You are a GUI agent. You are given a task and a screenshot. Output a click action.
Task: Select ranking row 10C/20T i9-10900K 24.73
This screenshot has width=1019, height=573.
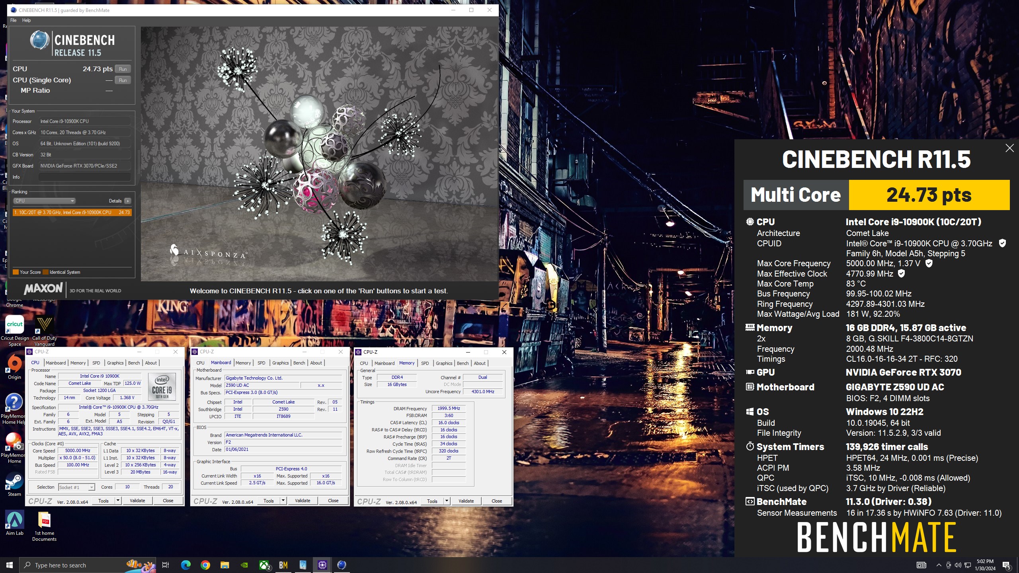(72, 212)
